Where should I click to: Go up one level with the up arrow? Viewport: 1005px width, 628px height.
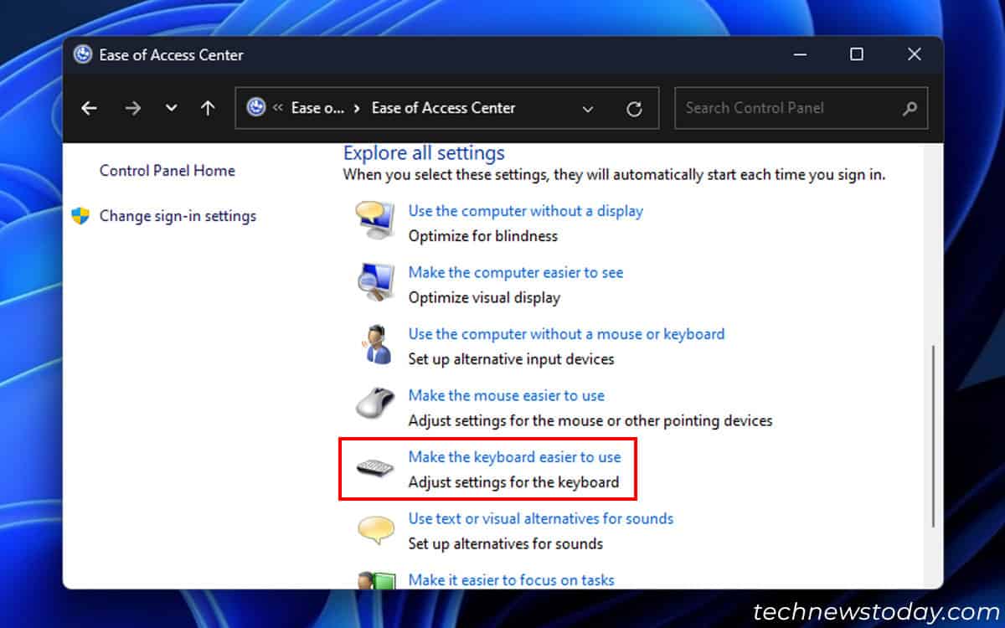(x=208, y=108)
